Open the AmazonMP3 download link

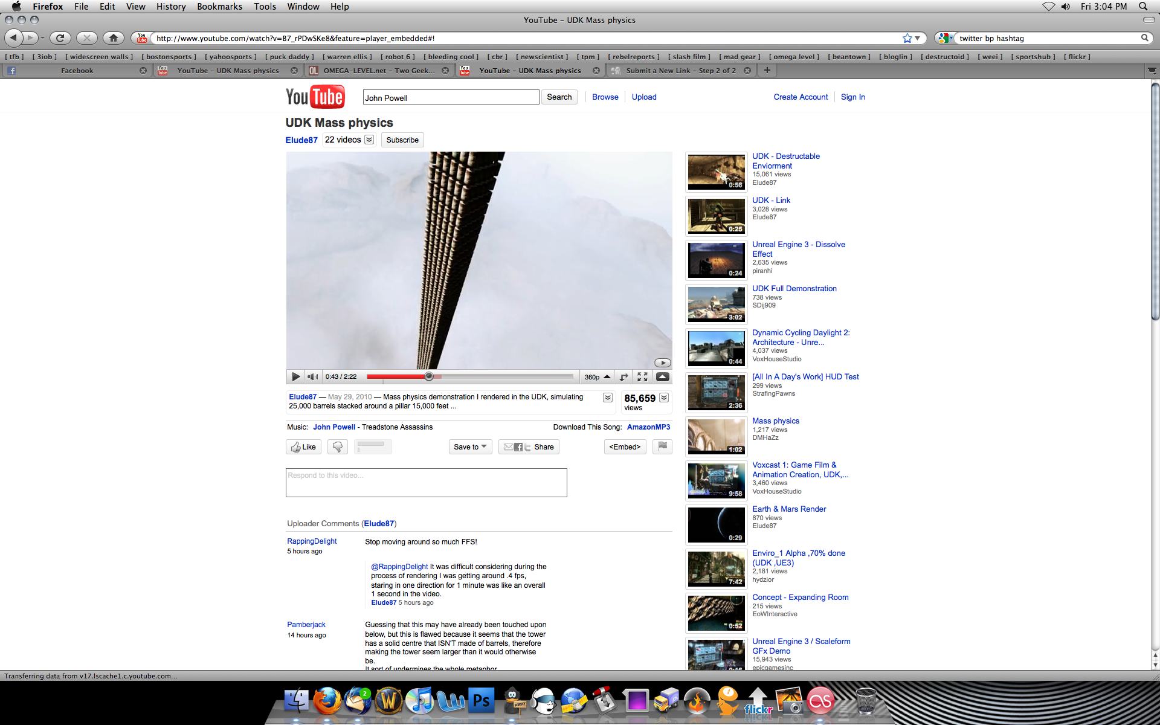click(648, 427)
